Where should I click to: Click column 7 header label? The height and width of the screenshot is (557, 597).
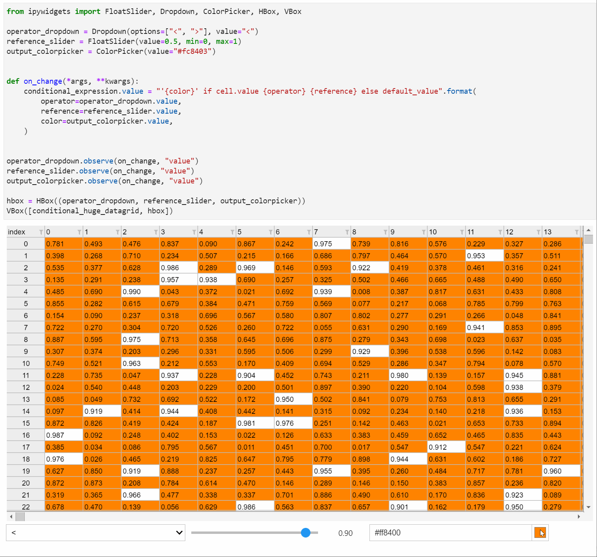pos(316,232)
